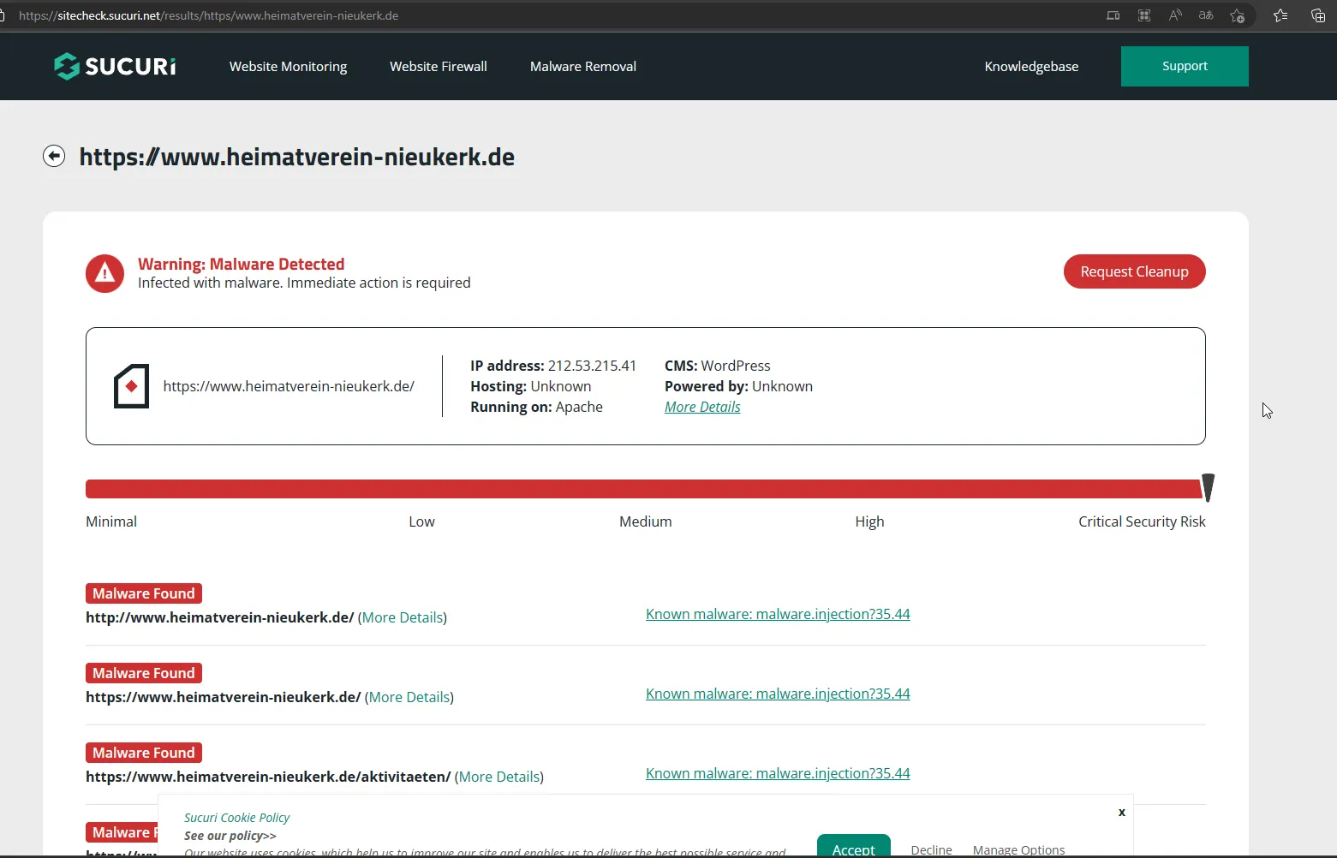
Task: Click the 'Malware Found' badge above aktivitaeten URL
Action: click(x=144, y=753)
